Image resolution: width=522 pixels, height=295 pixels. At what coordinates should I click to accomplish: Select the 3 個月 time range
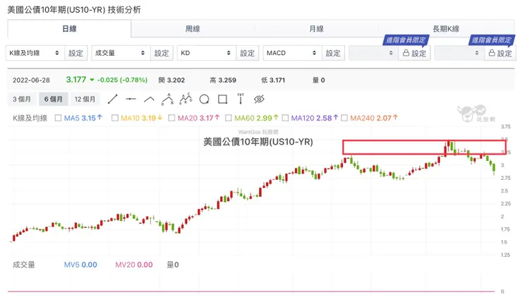coord(22,100)
